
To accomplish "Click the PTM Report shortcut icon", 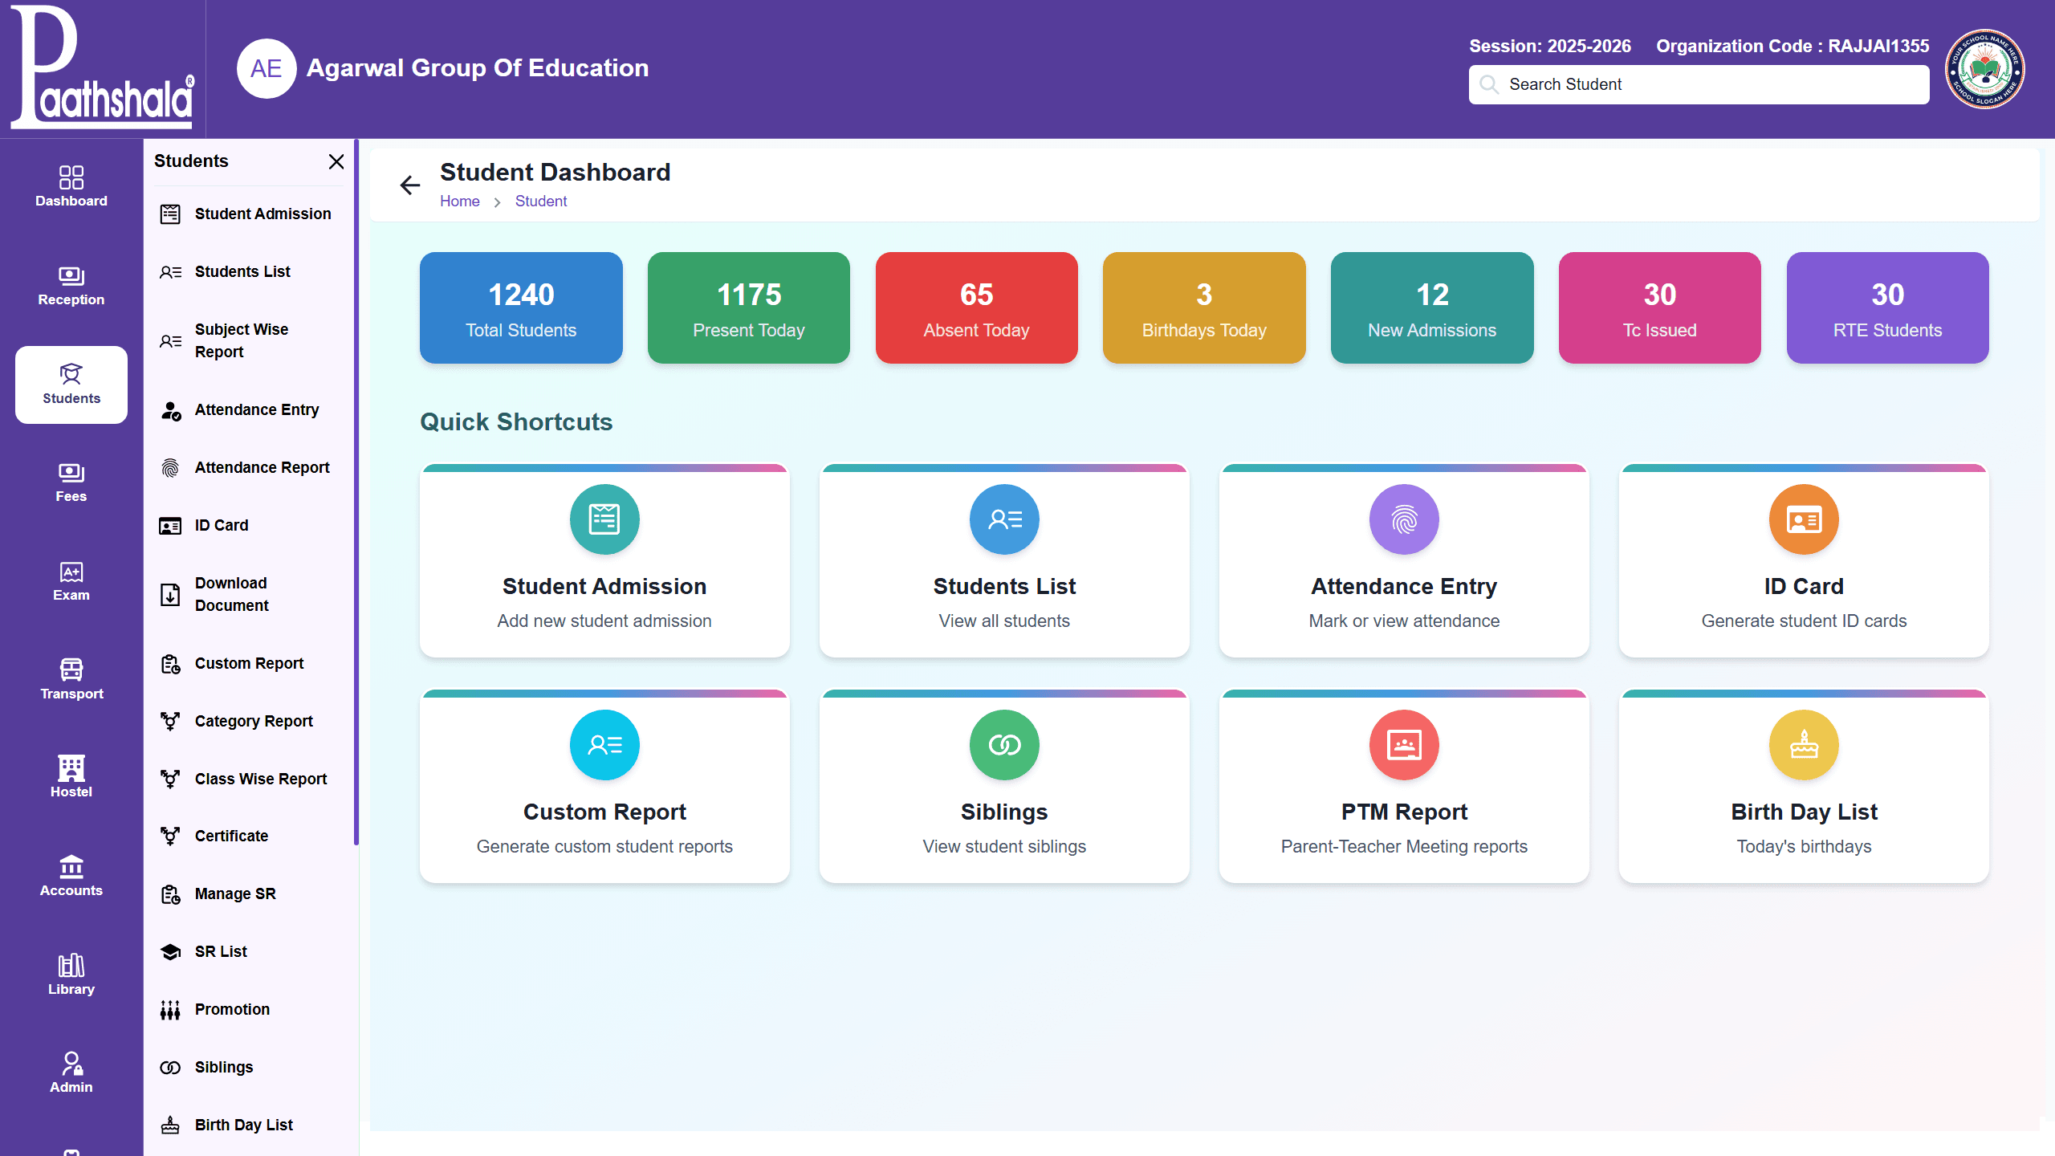I will 1404,745.
